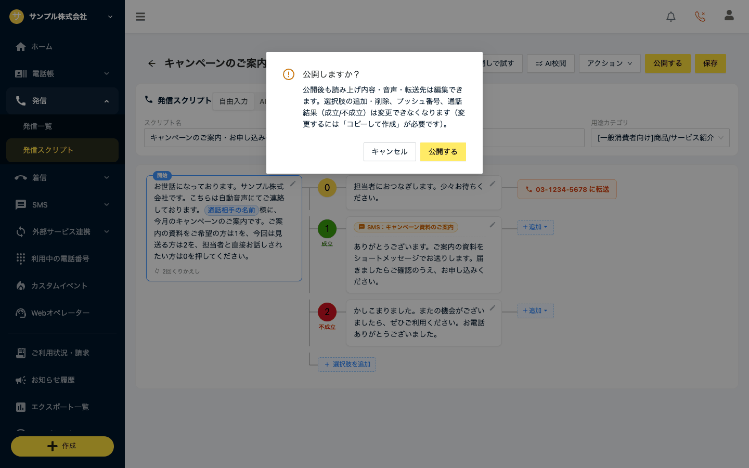Confirm 公開する in the dialog

[x=443, y=152]
